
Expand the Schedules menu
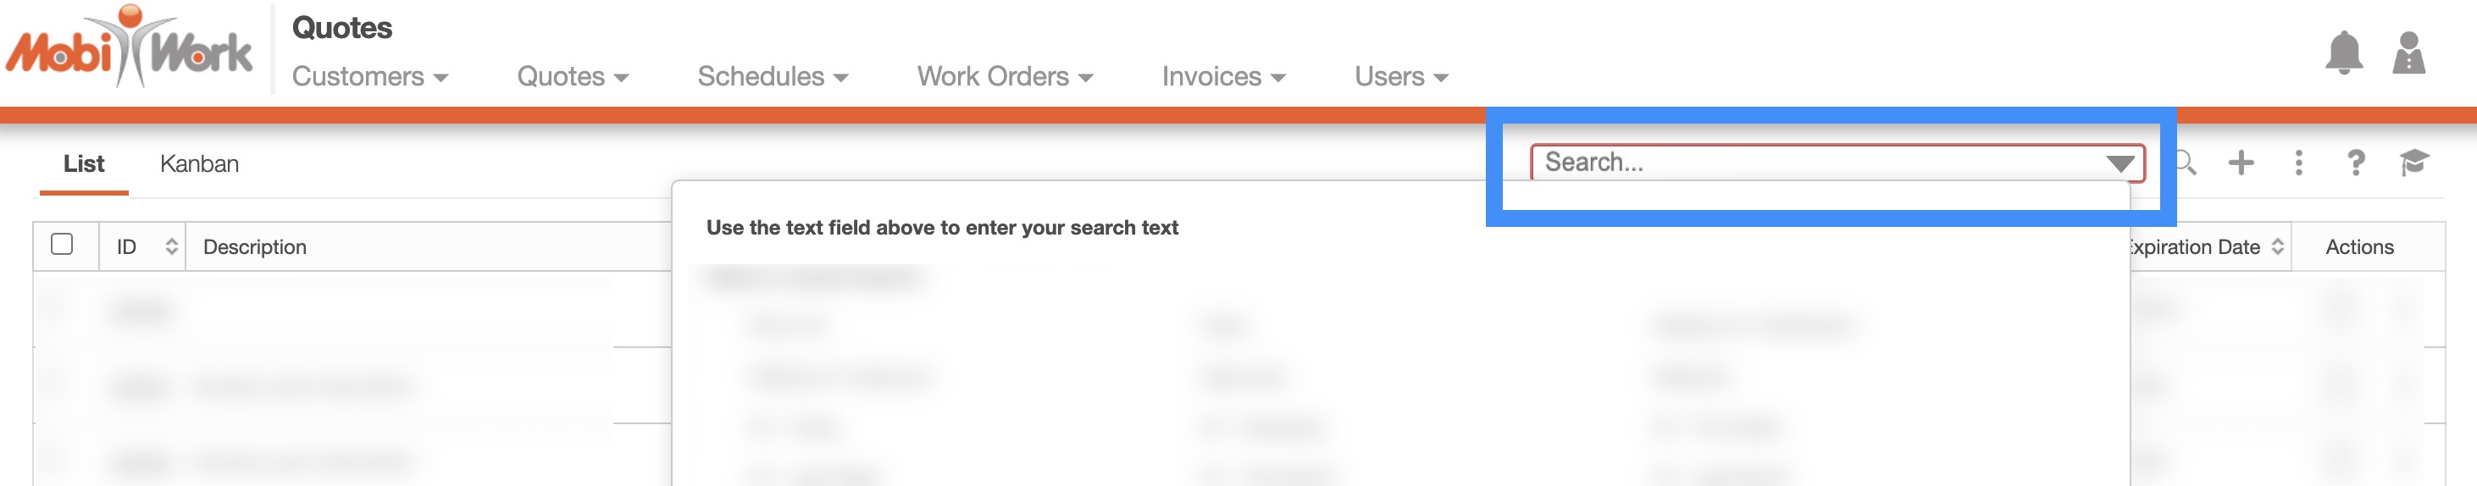coord(772,77)
